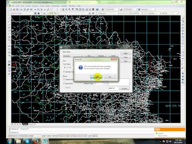Select the Circle tool in Draw toolbar
The height and width of the screenshot is (144, 192).
pyautogui.click(x=9, y=37)
